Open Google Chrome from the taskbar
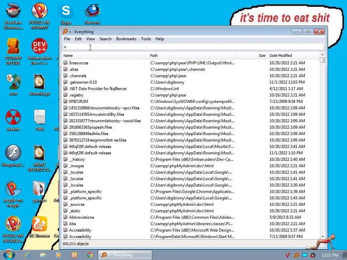Viewport: 347px width, 260px height. tap(89, 255)
